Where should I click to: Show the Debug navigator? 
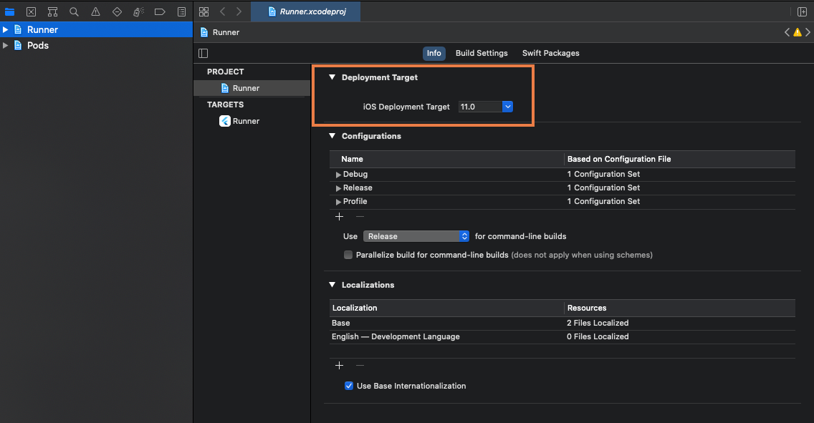click(138, 11)
